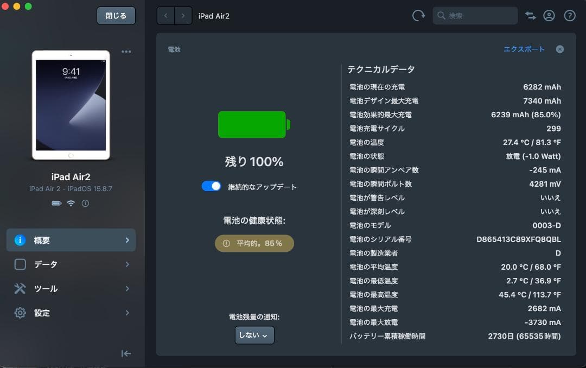Select the データ sidebar item
586x368 pixels.
pyautogui.click(x=71, y=264)
